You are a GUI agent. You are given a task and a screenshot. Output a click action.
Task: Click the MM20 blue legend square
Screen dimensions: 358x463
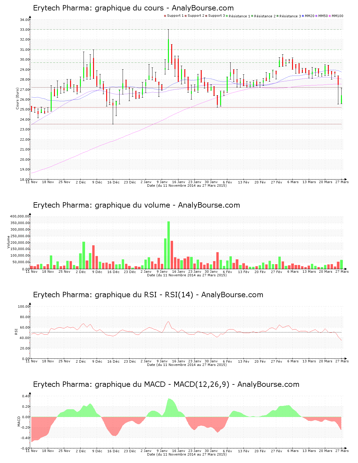tap(303, 16)
